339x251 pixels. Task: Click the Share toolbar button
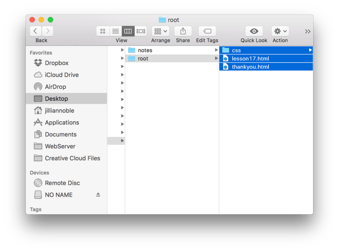183,31
